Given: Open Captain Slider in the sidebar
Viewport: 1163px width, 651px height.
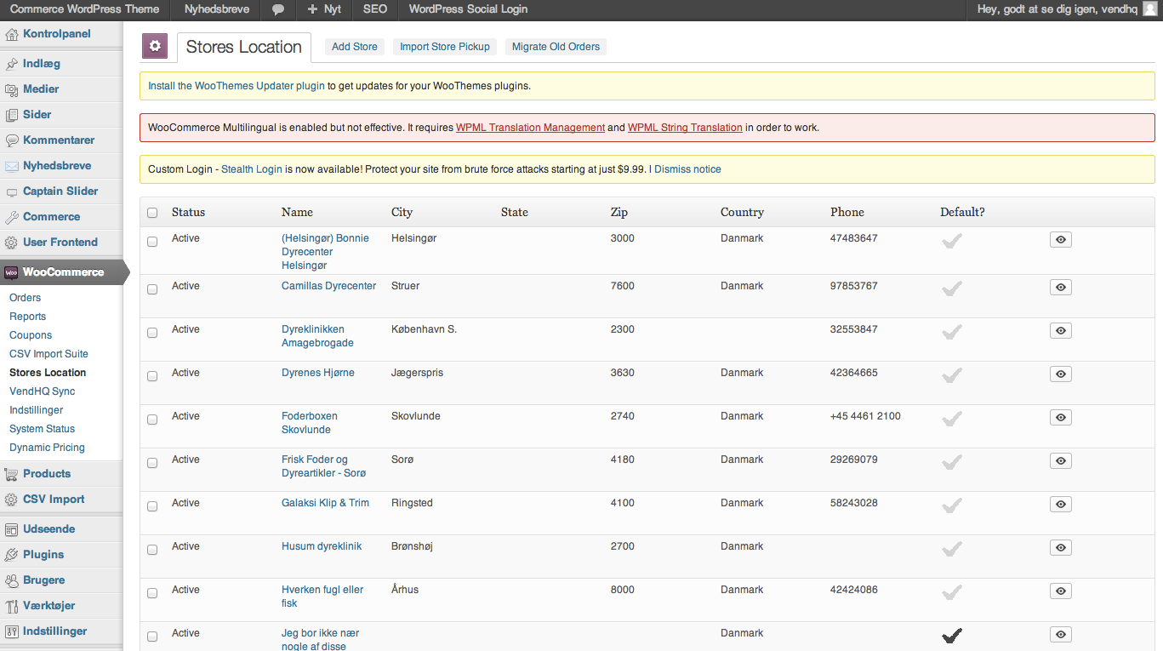Looking at the screenshot, I should 60,191.
